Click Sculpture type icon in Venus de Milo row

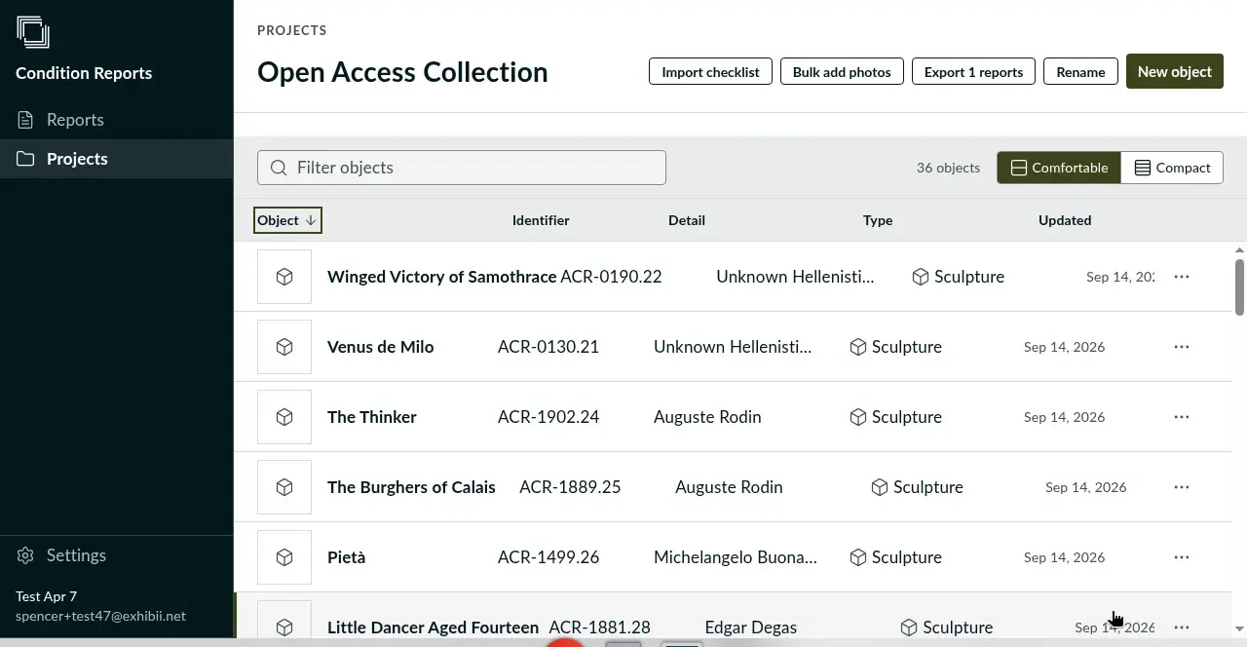tap(858, 347)
